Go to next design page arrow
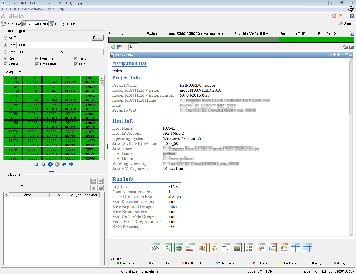356x274 pixels. tap(71, 164)
